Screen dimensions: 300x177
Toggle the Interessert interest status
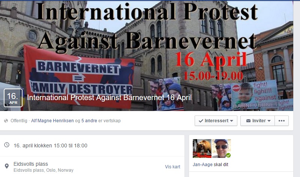(216, 121)
